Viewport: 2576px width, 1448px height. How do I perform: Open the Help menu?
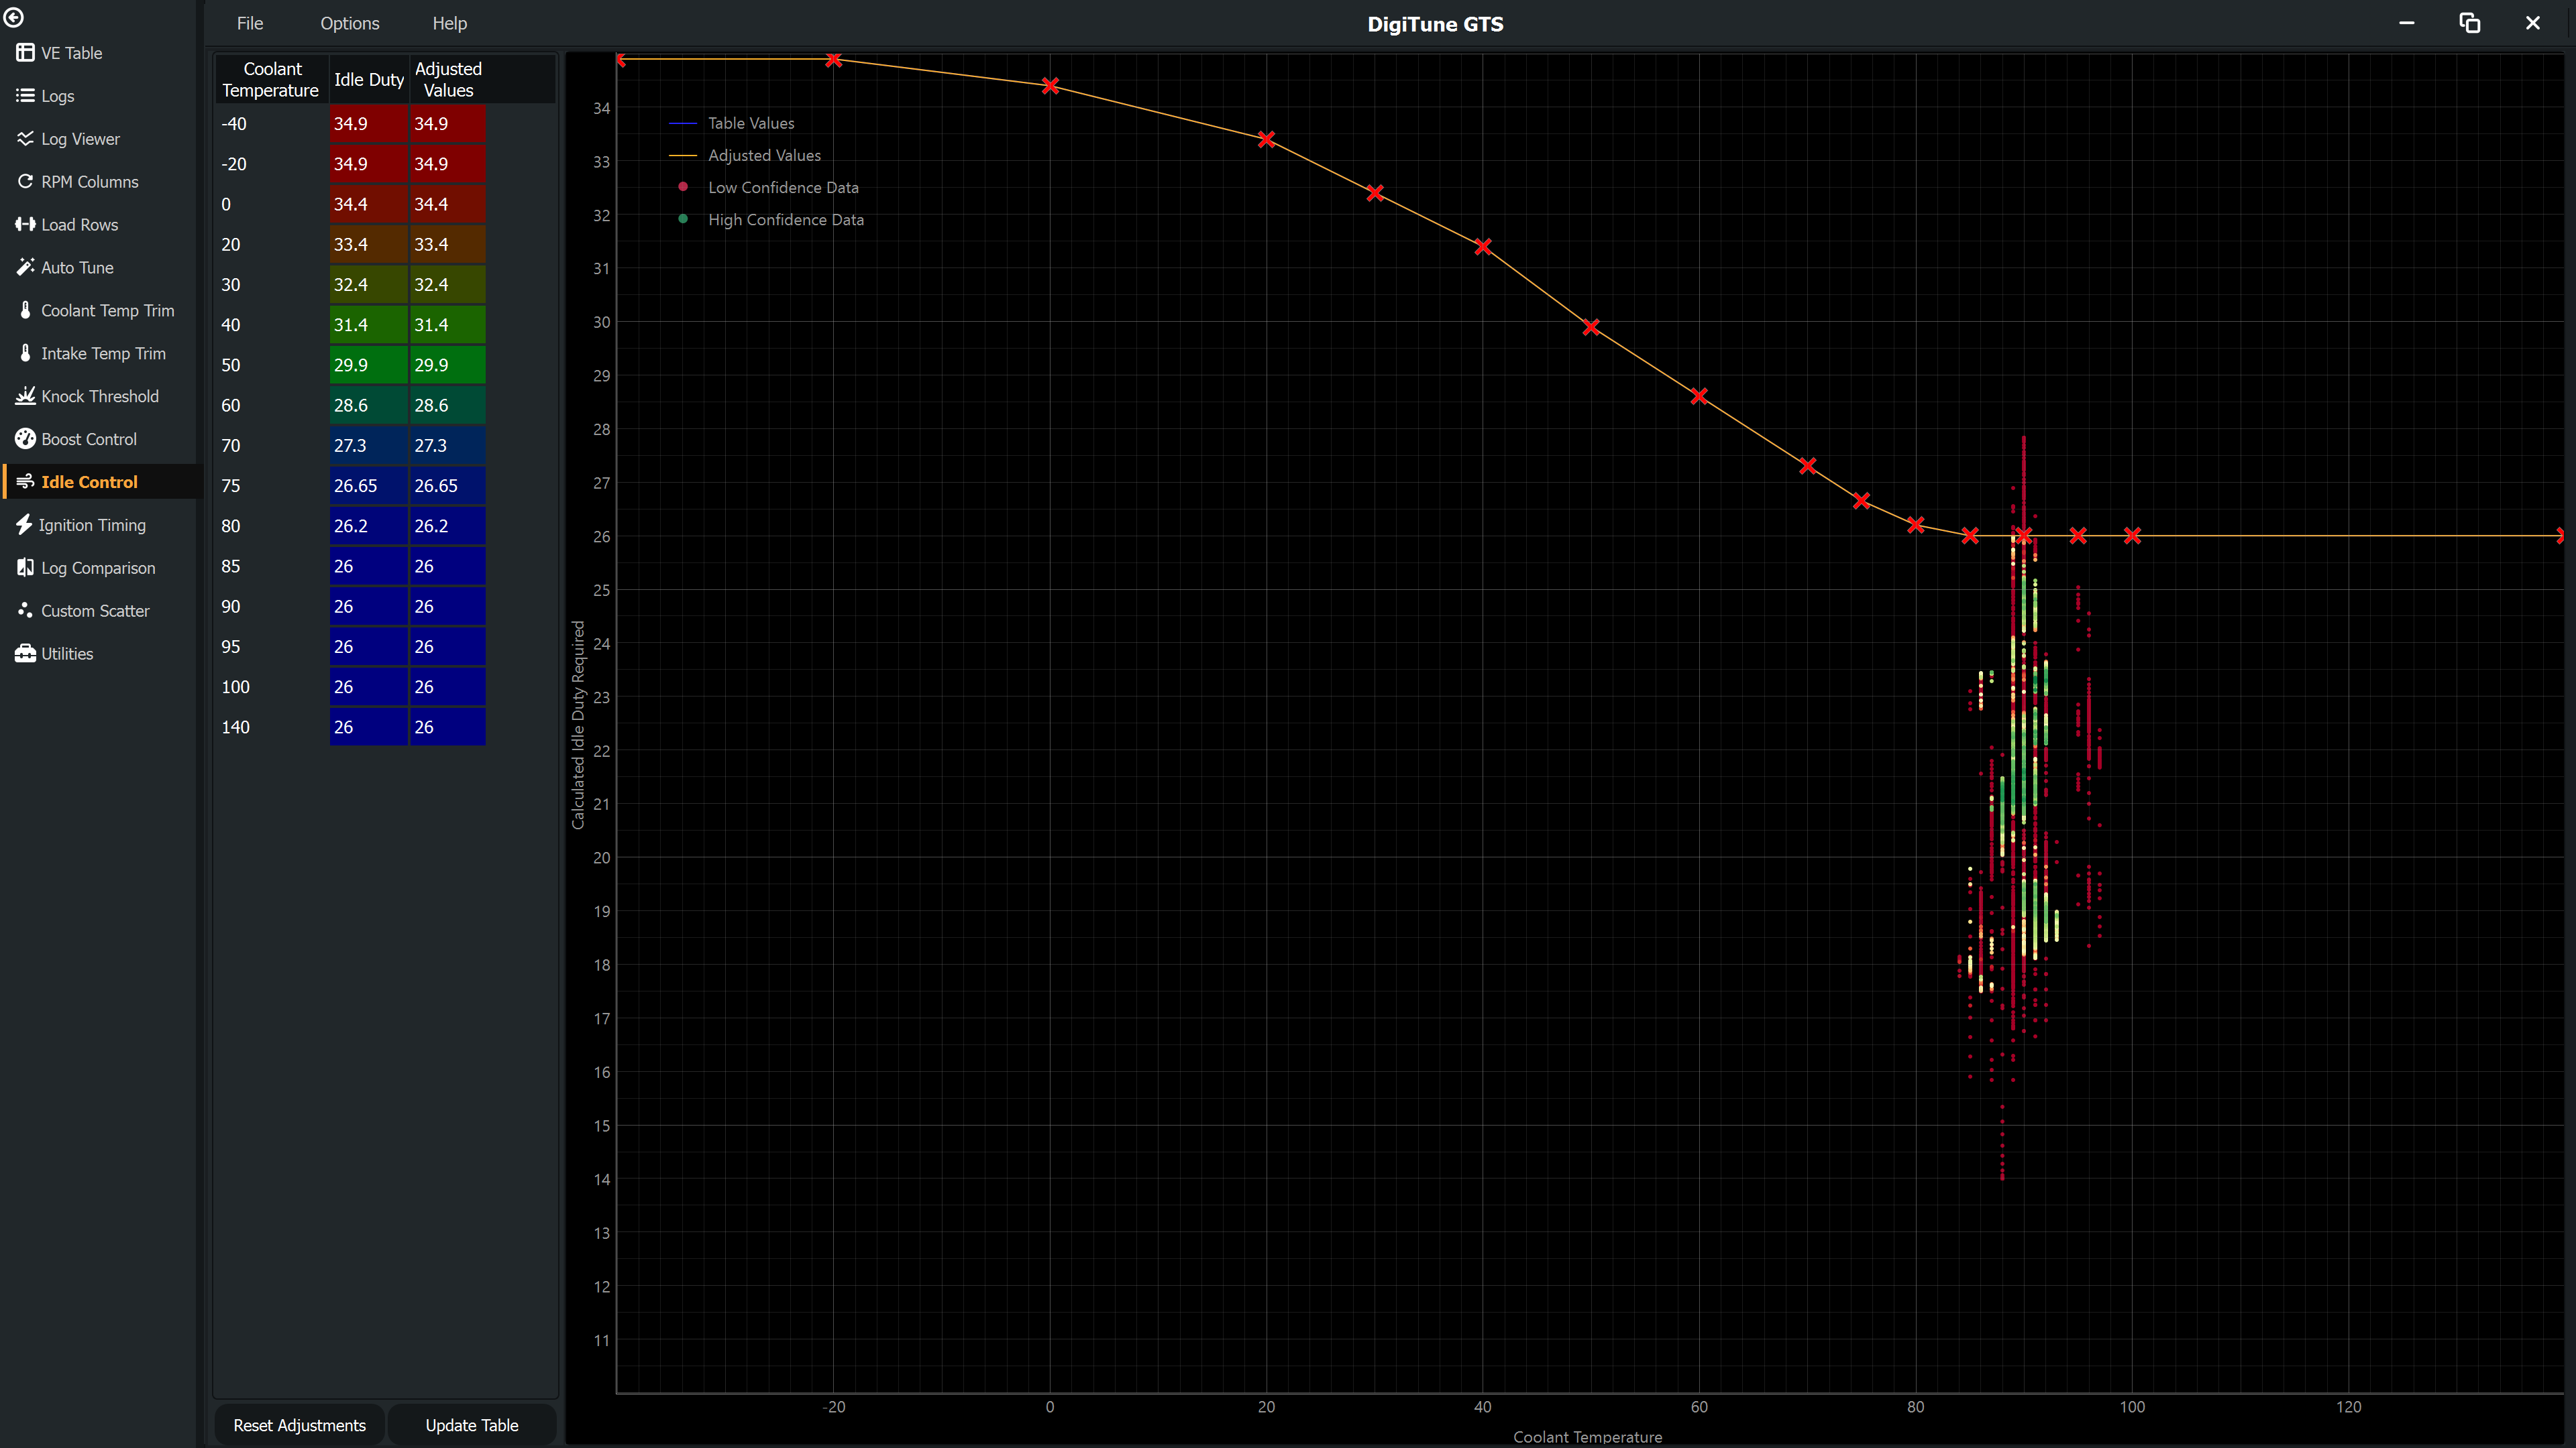[450, 23]
